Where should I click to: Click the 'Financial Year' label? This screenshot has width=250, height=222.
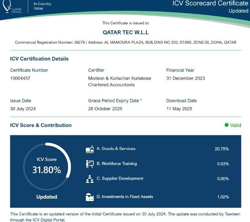[x=180, y=70]
